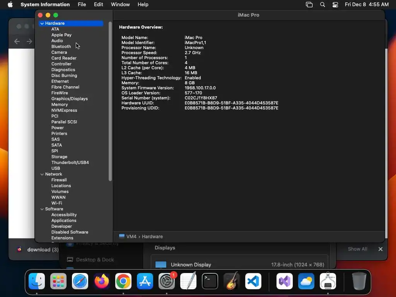Open Launchpad in the dock
Screen dimensions: 396x297
[58, 281]
